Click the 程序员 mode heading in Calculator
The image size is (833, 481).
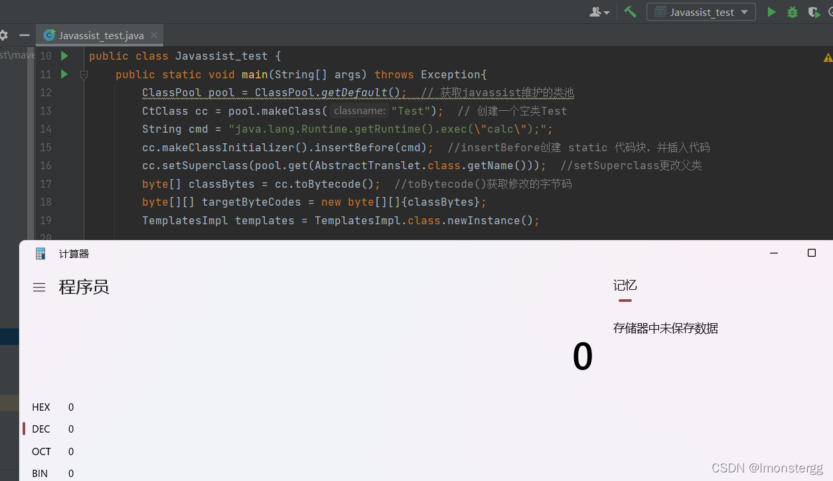coord(84,287)
